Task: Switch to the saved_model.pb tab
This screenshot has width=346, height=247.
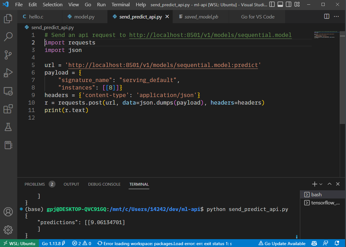Action: [x=201, y=16]
